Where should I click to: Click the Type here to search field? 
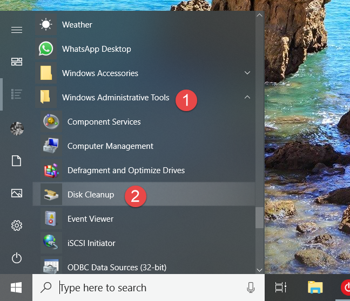coord(149,288)
